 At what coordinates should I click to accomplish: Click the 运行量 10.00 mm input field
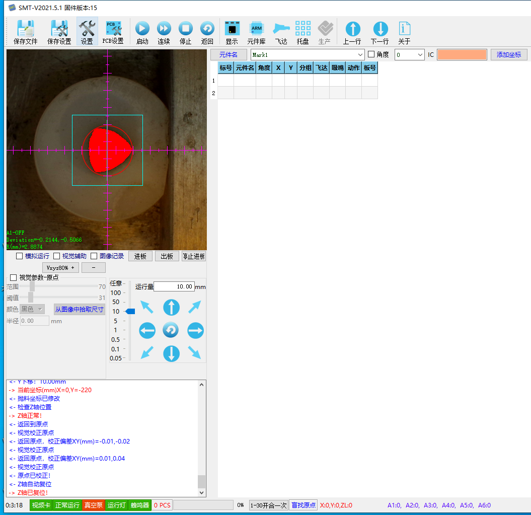[174, 286]
